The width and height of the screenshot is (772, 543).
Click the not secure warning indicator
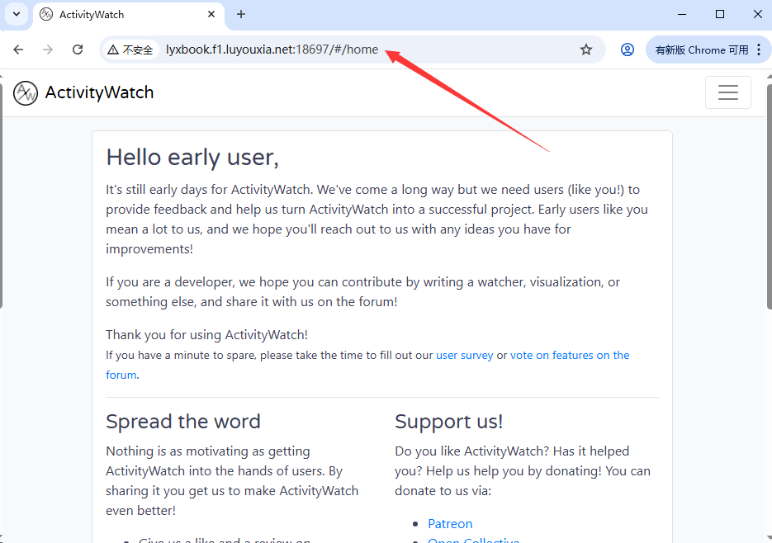(130, 50)
